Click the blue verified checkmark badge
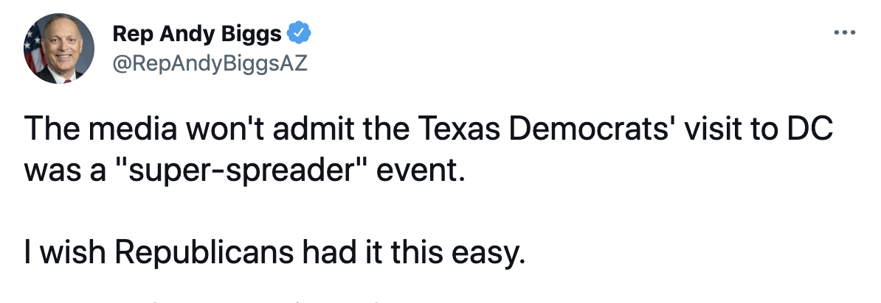The width and height of the screenshot is (881, 303). 300,33
